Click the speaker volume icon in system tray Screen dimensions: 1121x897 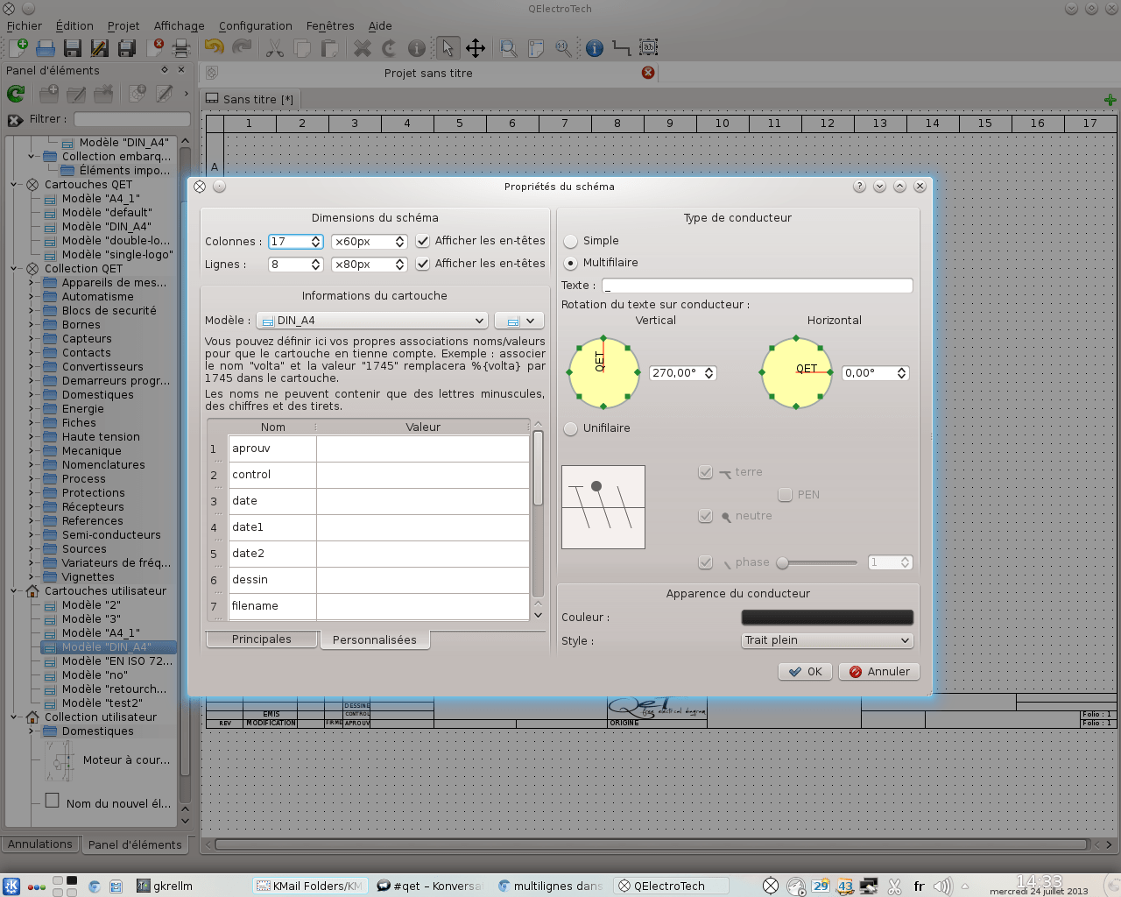click(941, 886)
